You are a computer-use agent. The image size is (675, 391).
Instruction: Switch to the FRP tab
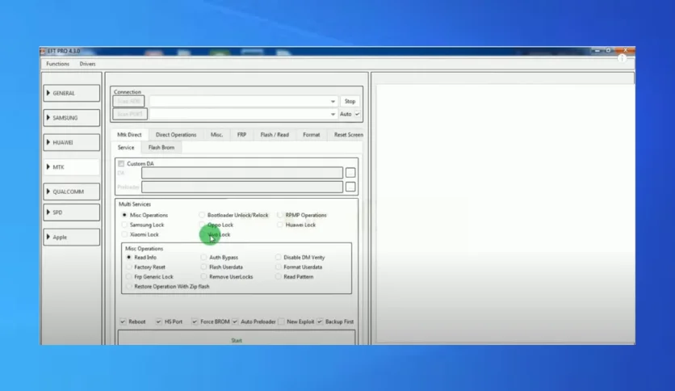(x=241, y=135)
